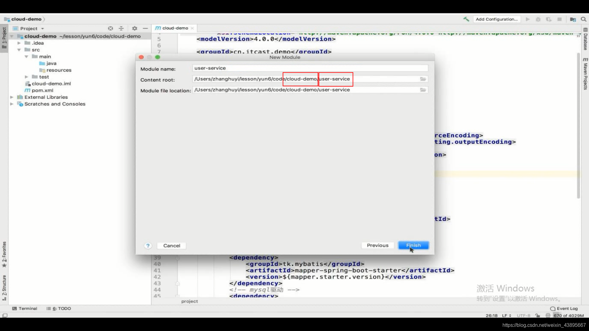
Task: Open the 1: Project side tab
Action: [4, 38]
